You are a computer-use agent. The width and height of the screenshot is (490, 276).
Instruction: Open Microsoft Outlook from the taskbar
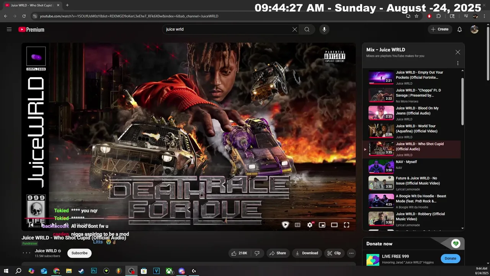click(44, 271)
